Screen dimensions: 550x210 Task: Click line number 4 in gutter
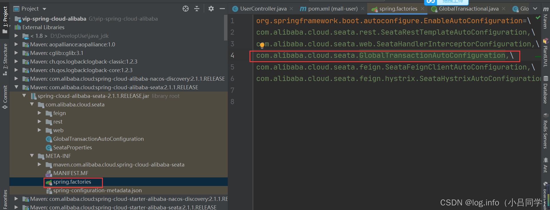tap(232, 55)
